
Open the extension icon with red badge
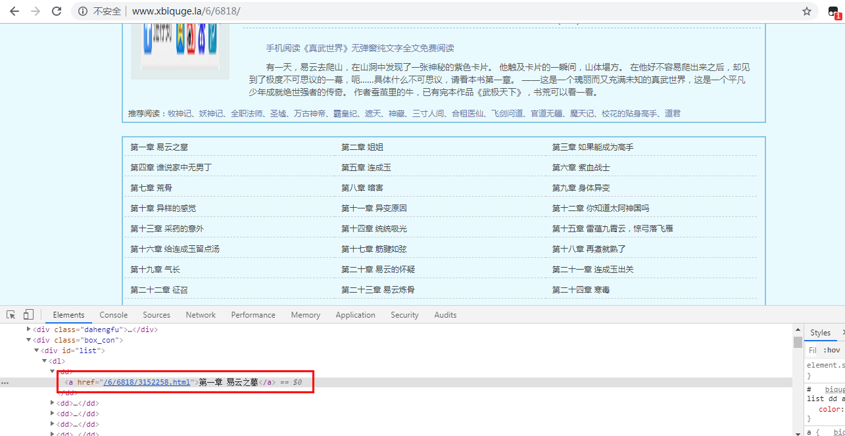pyautogui.click(x=834, y=12)
